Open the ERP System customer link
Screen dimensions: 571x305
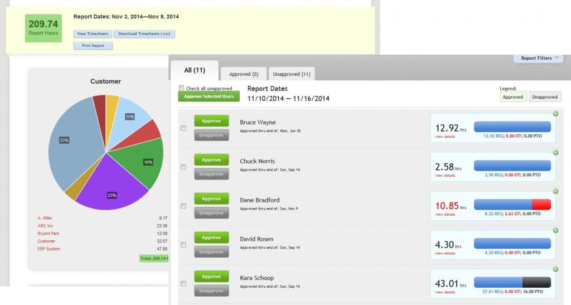coord(49,249)
